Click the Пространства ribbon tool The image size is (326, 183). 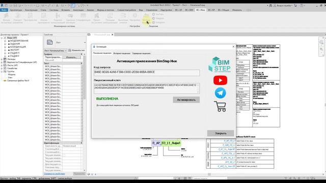click(30, 17)
